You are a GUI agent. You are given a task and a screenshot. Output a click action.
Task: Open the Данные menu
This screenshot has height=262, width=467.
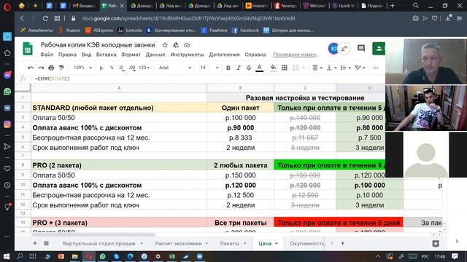[155, 55]
